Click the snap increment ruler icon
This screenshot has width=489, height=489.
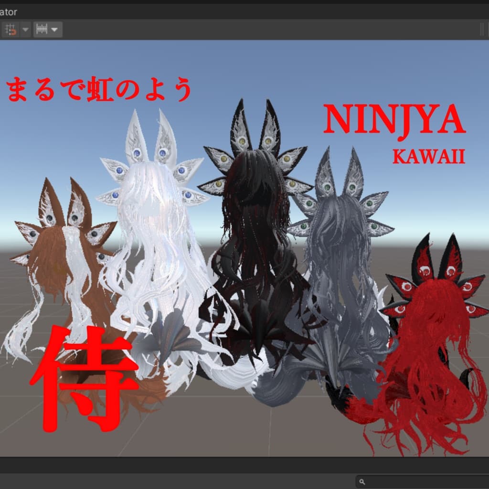coord(42,30)
